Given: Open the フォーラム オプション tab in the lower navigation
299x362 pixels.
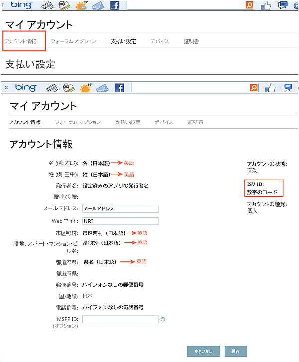Looking at the screenshot, I should click(x=77, y=122).
